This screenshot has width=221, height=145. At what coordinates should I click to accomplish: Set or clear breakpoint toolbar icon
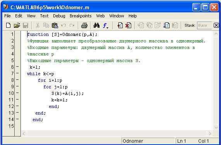120,25
